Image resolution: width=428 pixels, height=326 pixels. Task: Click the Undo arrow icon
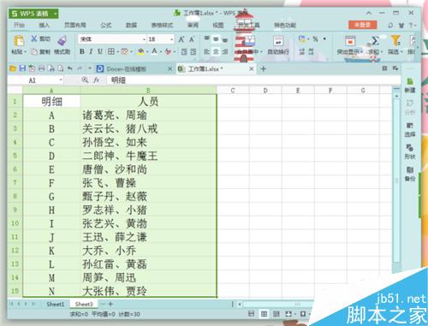point(70,68)
